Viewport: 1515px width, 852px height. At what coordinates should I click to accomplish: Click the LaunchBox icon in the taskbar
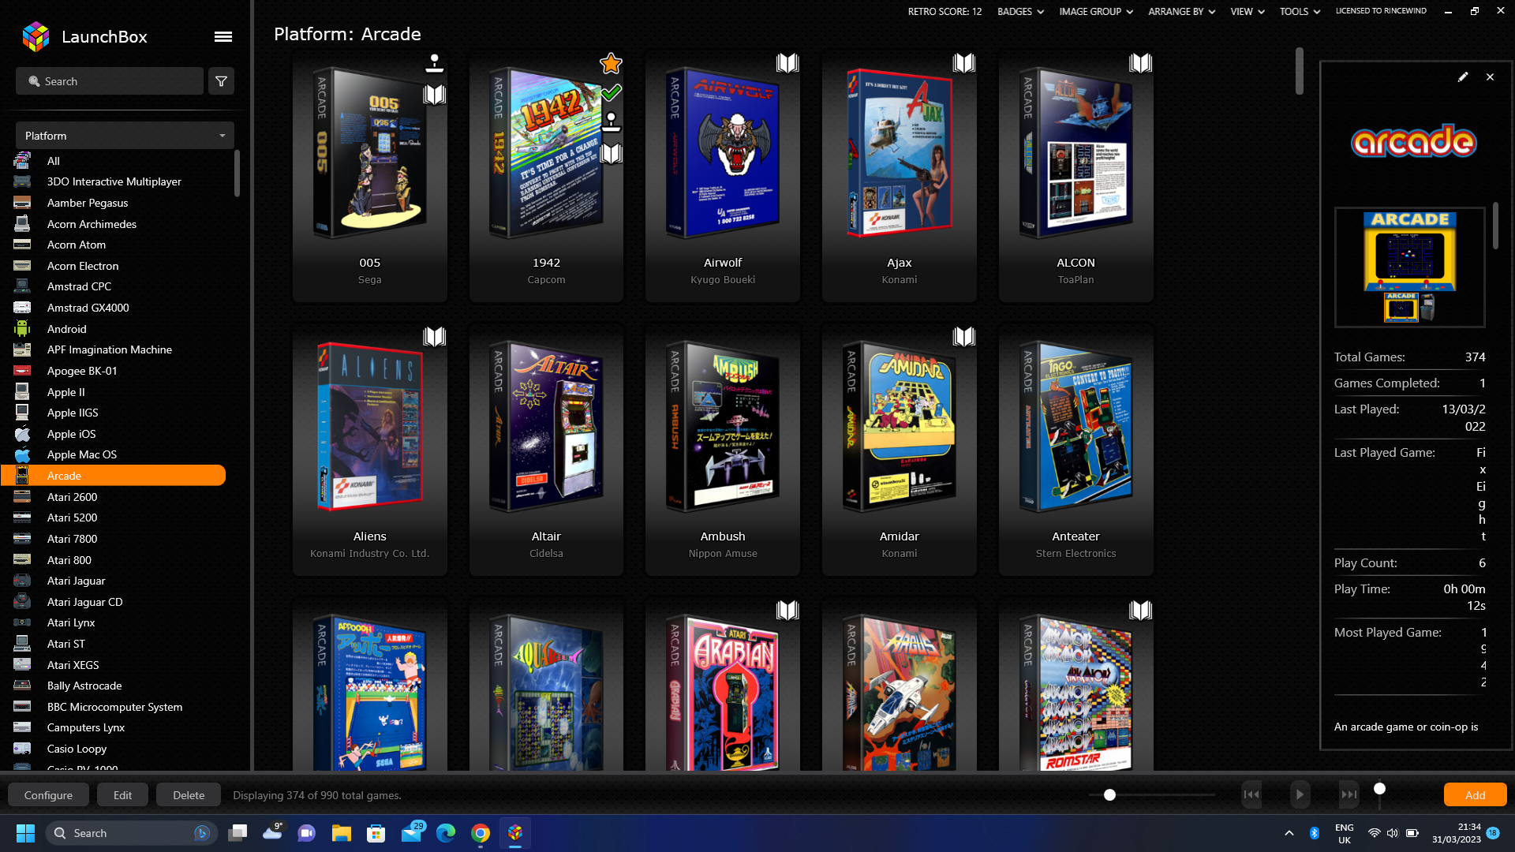click(x=515, y=833)
